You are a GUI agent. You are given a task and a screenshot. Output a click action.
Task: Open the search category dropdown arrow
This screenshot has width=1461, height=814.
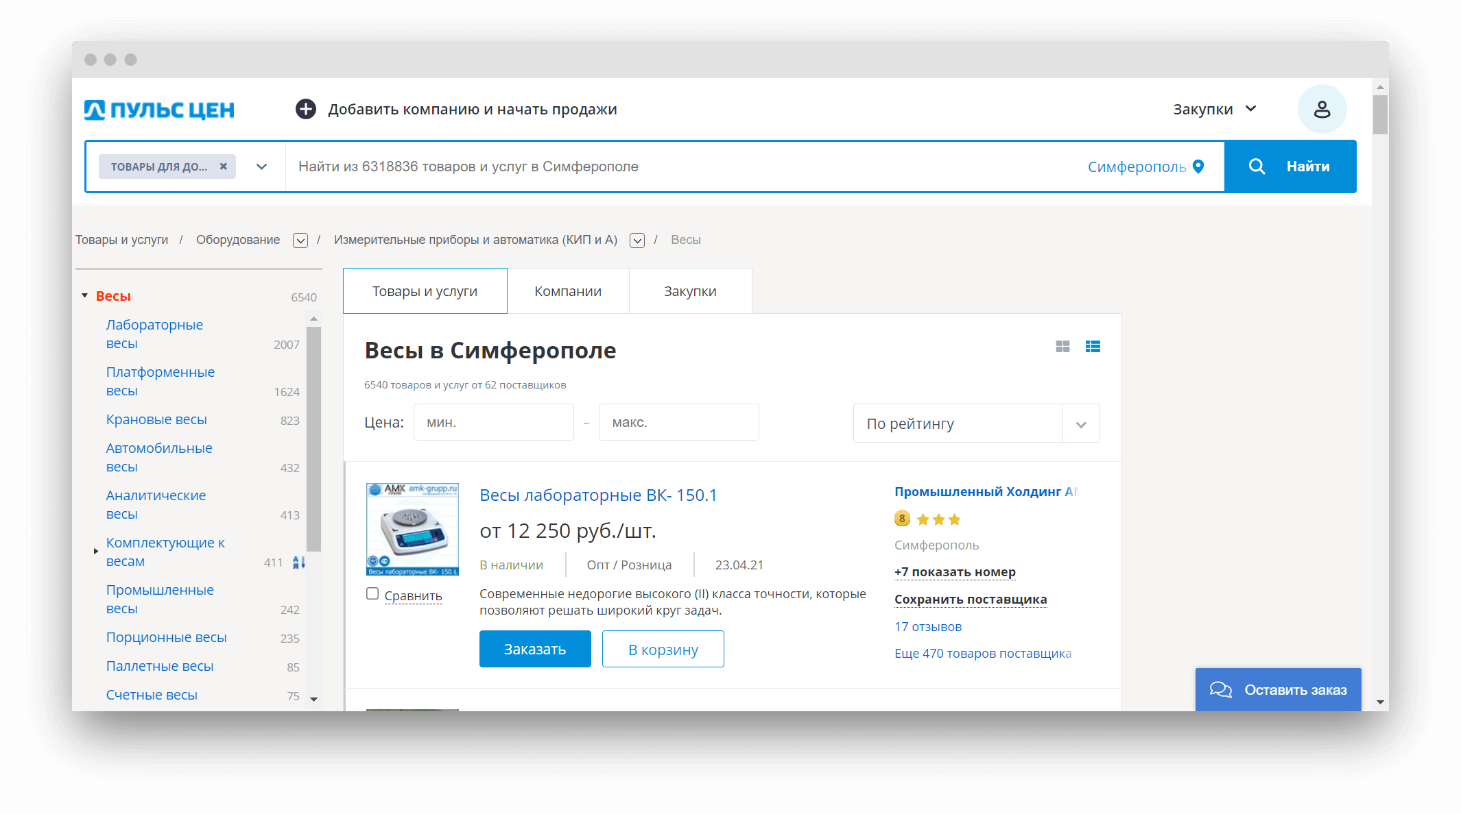pos(261,166)
